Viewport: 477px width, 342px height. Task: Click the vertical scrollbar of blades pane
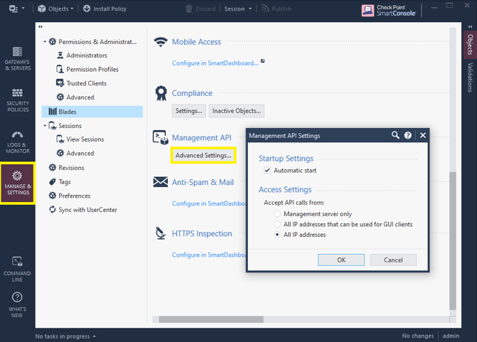tap(453, 242)
